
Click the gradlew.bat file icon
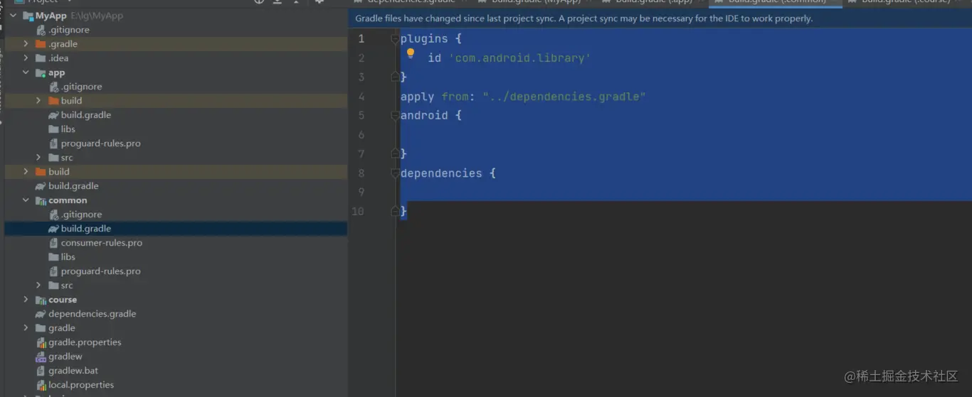coord(41,371)
